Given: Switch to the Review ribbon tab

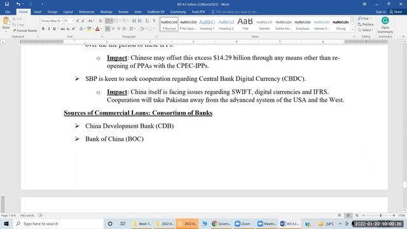Looking at the screenshot, I should point(123,12).
